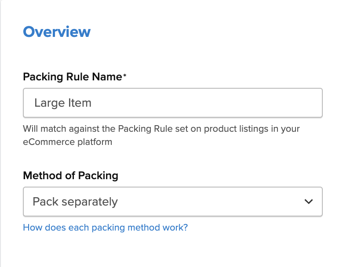Click the Packing Rule Name input field

tap(172, 103)
